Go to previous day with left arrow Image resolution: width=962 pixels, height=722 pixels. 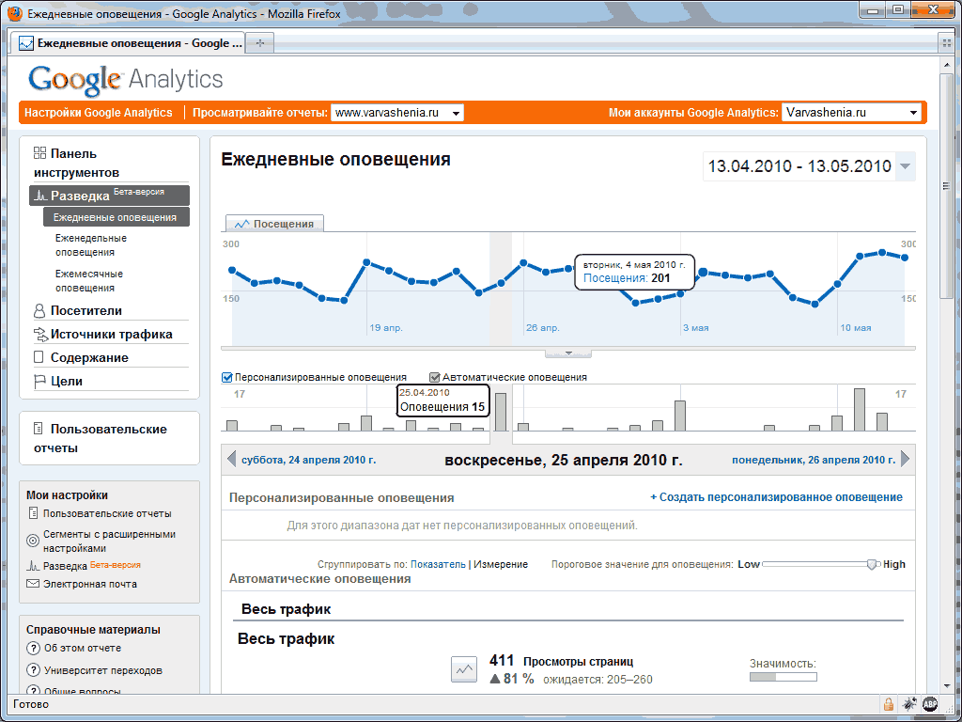click(x=231, y=460)
